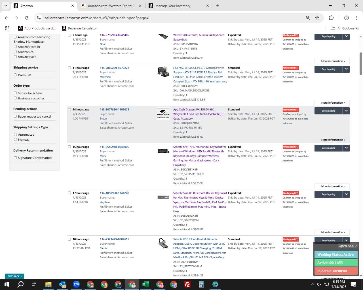Open Task View in taskbar
This screenshot has width=363, height=290.
click(34, 284)
